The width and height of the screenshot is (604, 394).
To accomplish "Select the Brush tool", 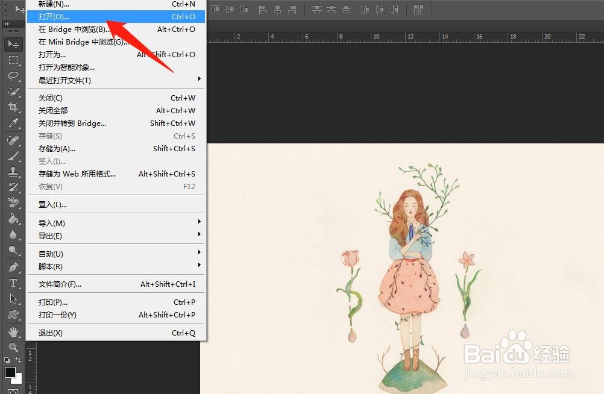I will [13, 156].
